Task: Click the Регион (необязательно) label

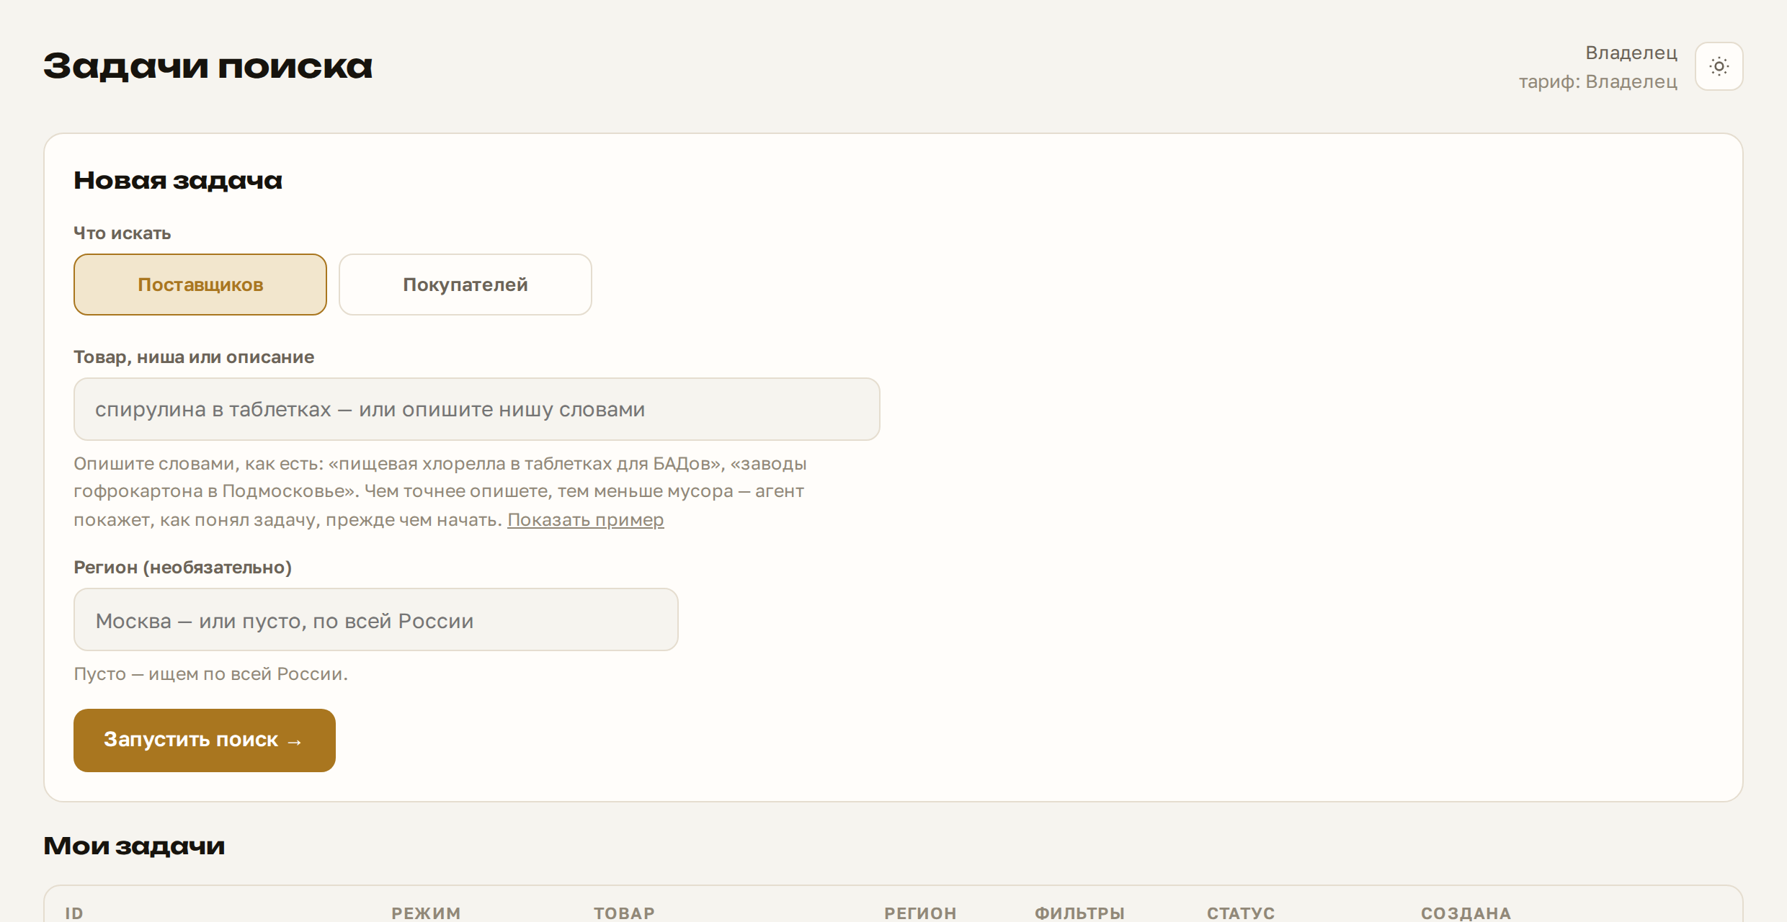Action: point(182,568)
